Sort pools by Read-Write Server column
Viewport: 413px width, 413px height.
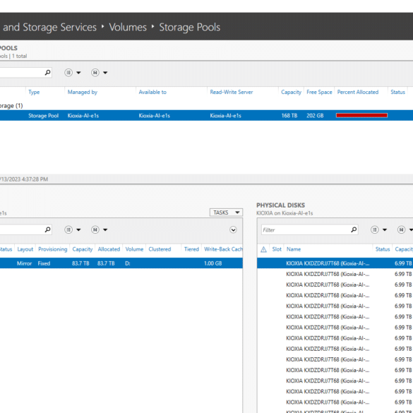pos(232,92)
